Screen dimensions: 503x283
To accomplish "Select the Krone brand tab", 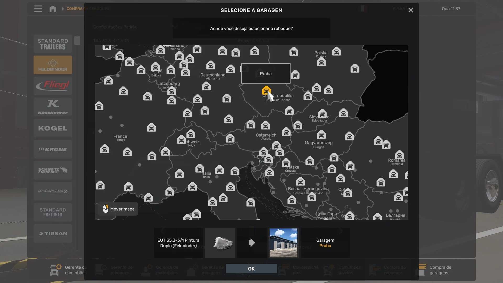I will 53,149.
